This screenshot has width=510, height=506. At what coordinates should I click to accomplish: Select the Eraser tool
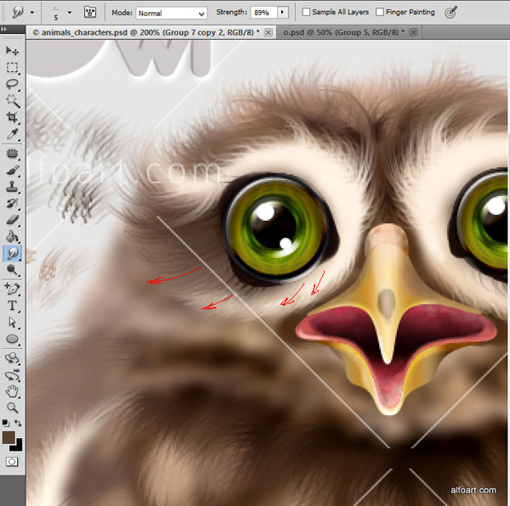13,220
